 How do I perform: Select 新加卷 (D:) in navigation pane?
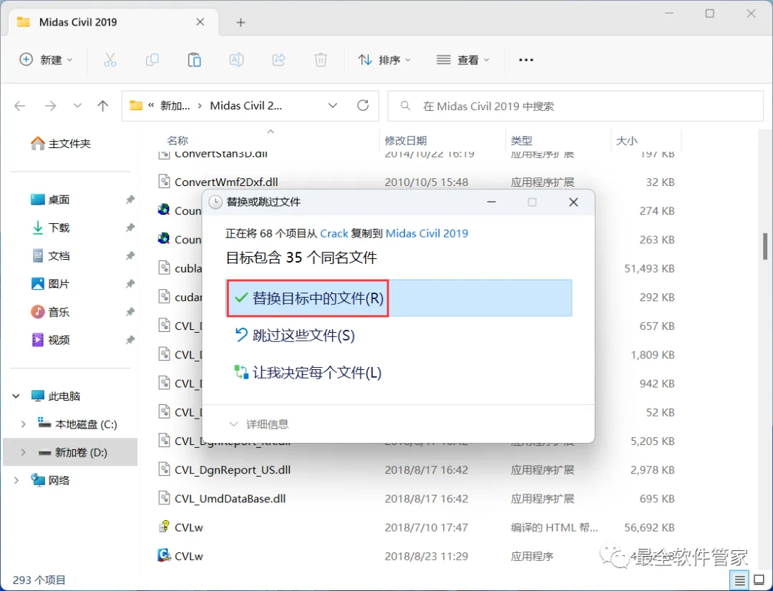(70, 452)
